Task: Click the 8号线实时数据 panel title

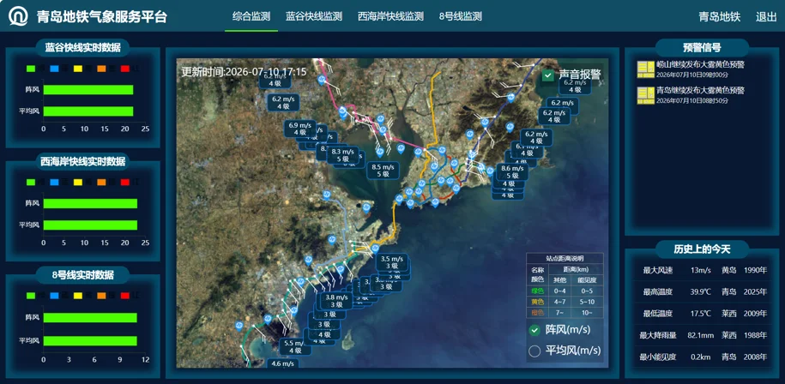Action: click(82, 275)
